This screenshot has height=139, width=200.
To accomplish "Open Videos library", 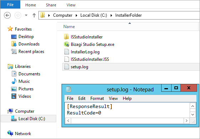I will point(25,96).
